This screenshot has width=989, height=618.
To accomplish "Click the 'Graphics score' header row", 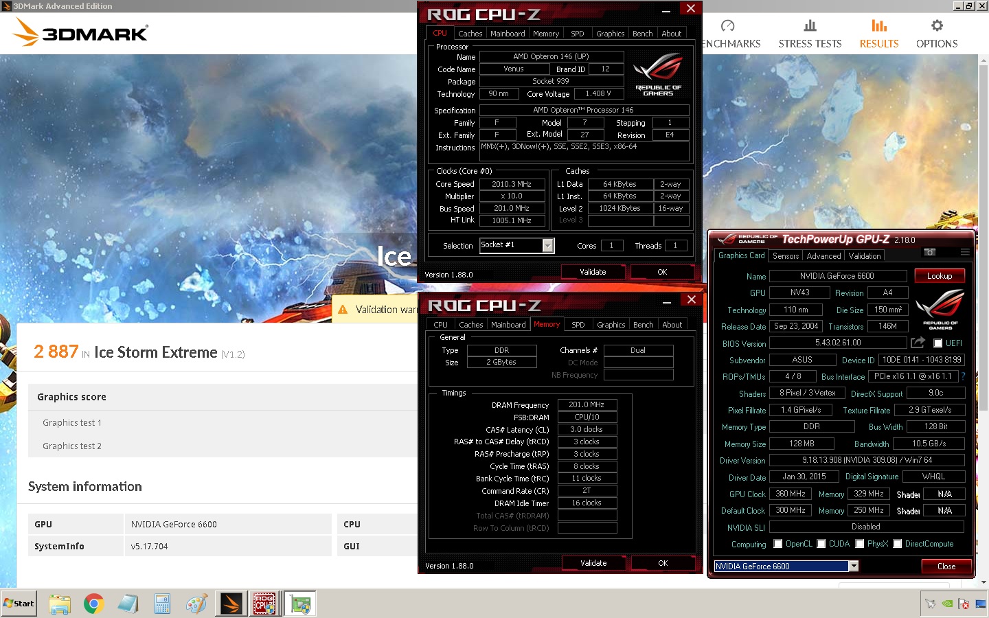I will (x=223, y=397).
